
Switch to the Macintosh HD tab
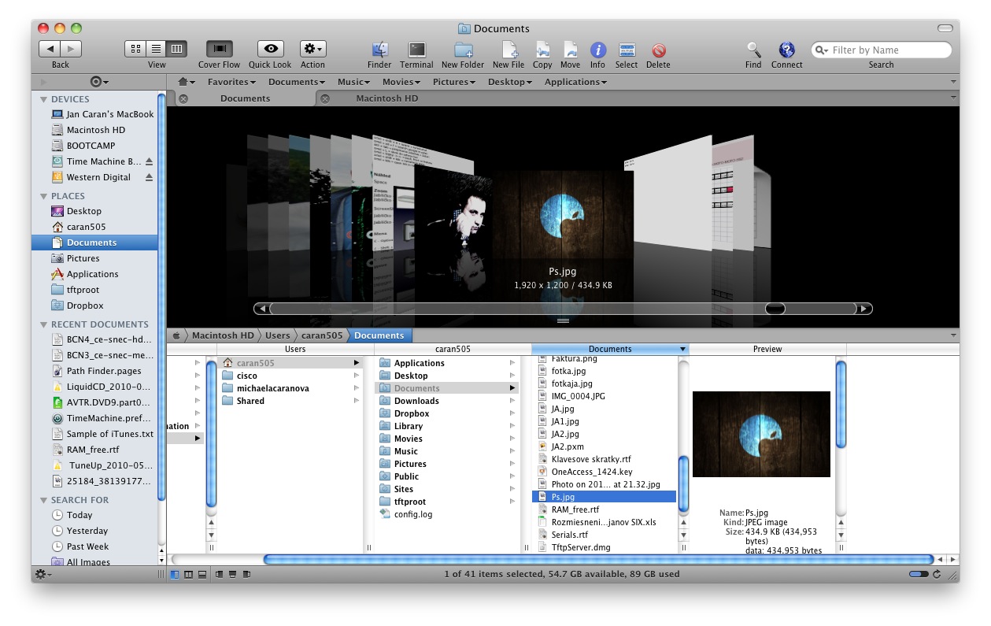coord(386,98)
